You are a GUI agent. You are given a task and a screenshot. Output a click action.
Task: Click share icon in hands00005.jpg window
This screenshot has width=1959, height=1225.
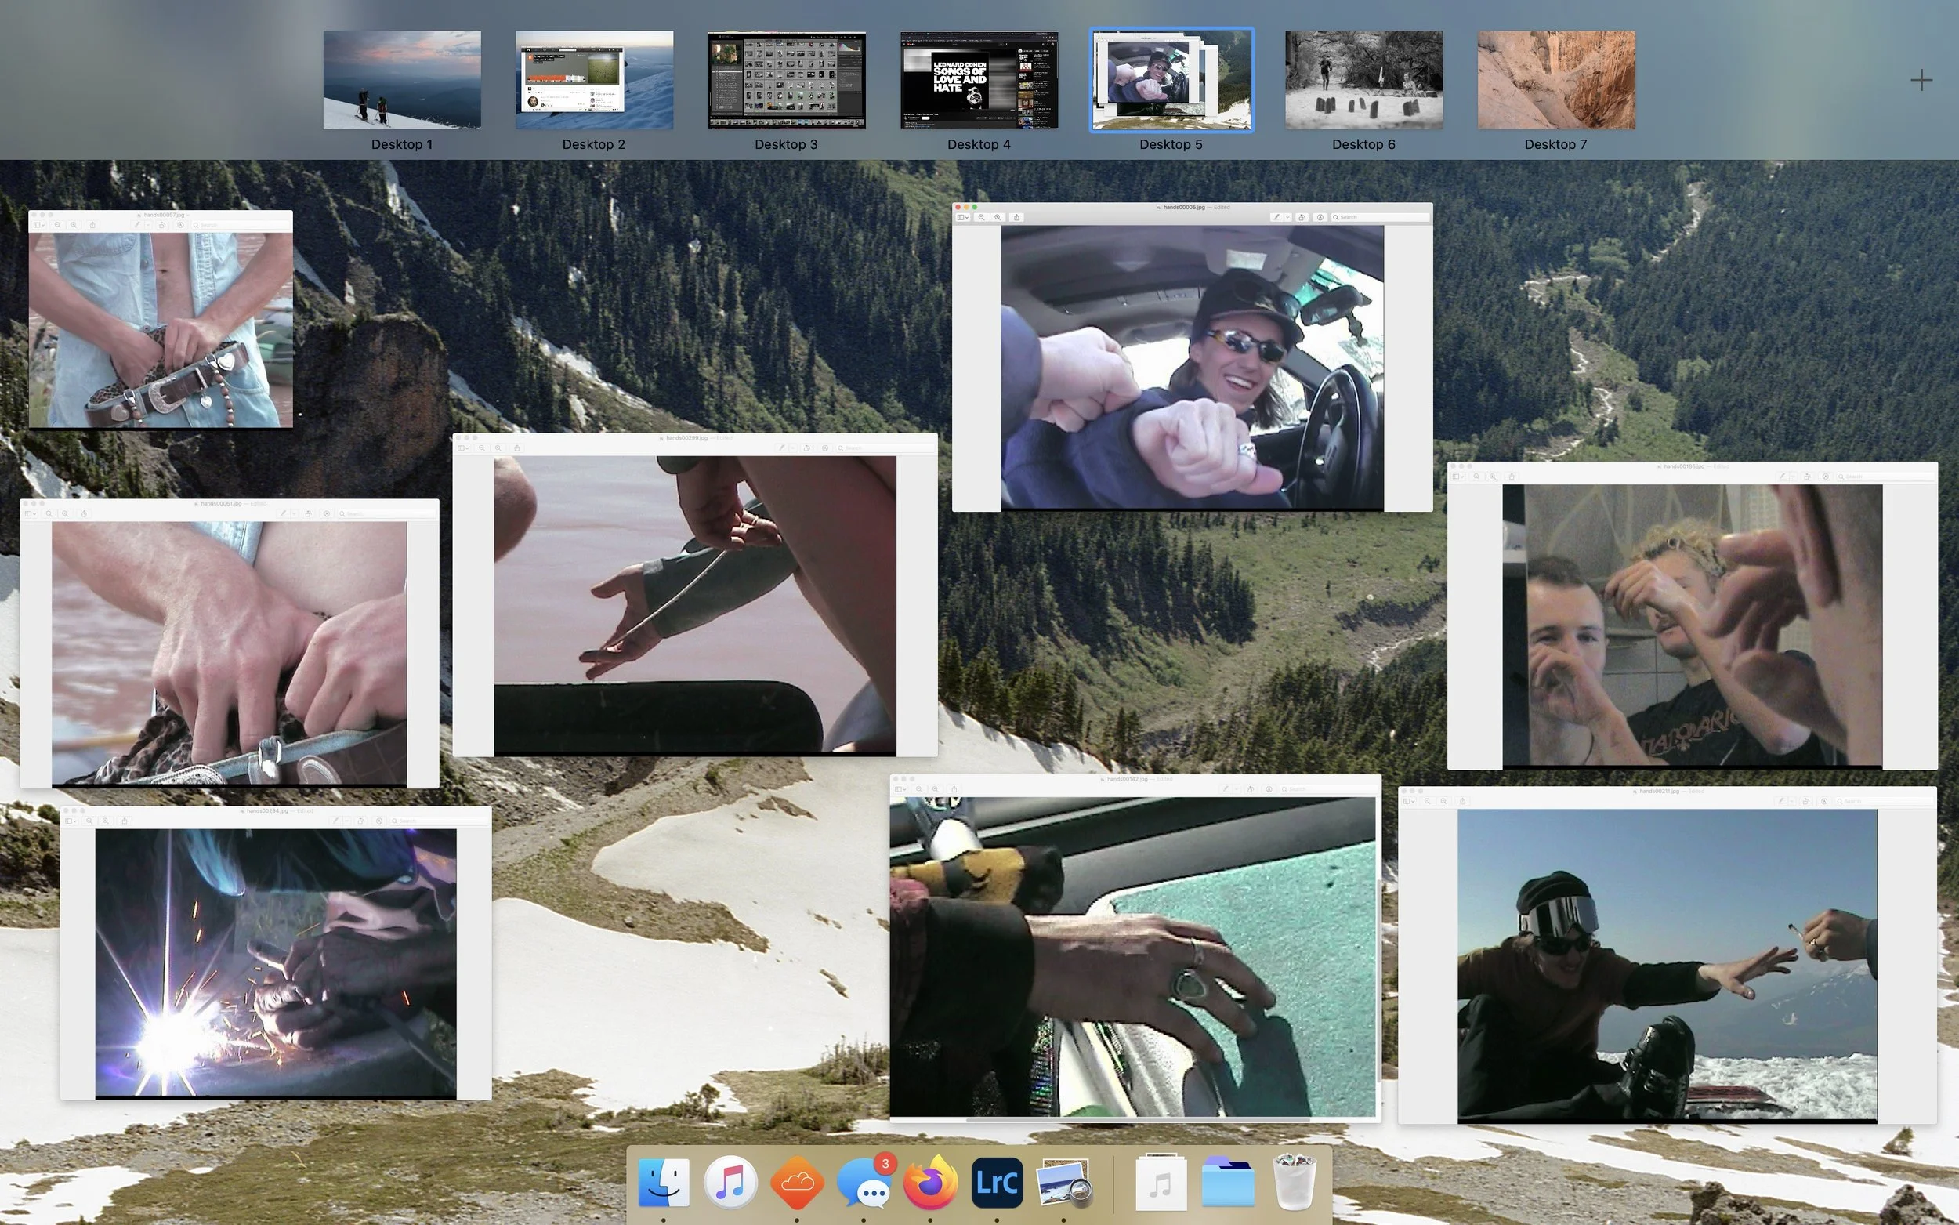pyautogui.click(x=1016, y=217)
